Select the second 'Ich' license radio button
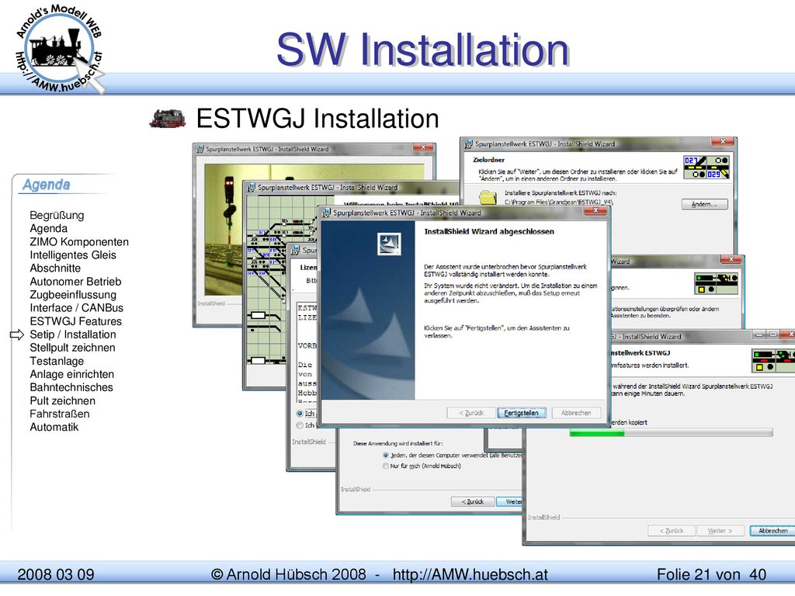 [x=300, y=425]
